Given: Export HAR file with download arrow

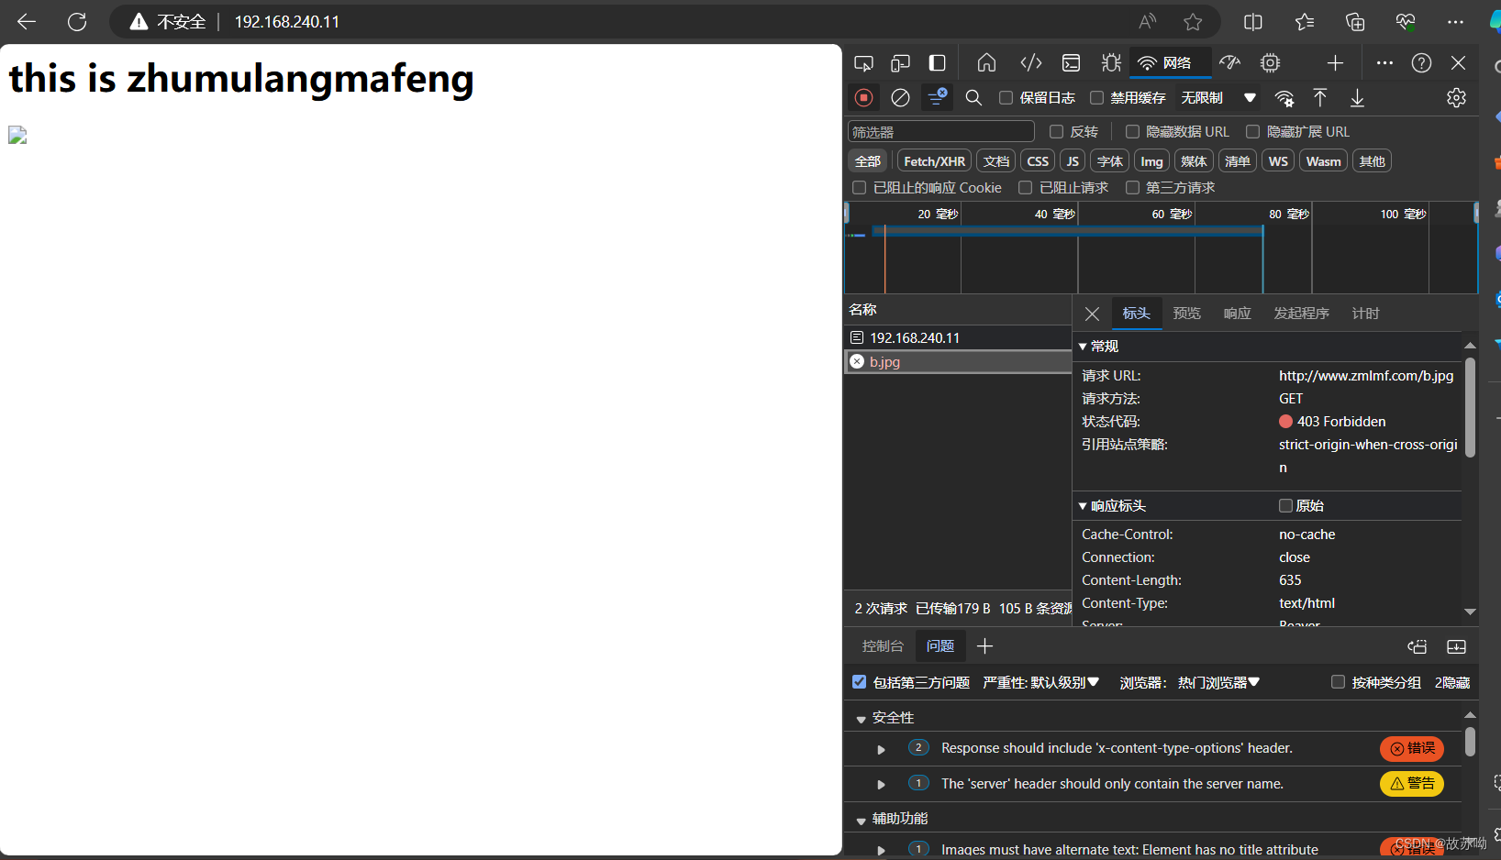Looking at the screenshot, I should click(1357, 97).
